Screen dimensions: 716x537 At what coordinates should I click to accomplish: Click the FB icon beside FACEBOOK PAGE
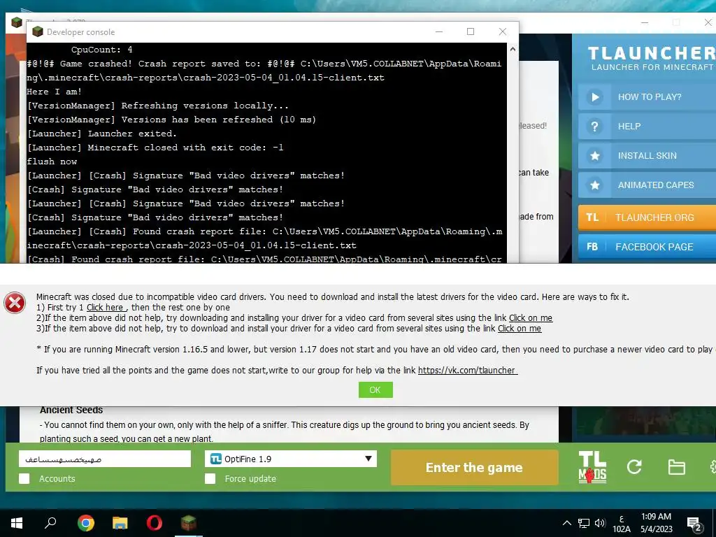592,247
